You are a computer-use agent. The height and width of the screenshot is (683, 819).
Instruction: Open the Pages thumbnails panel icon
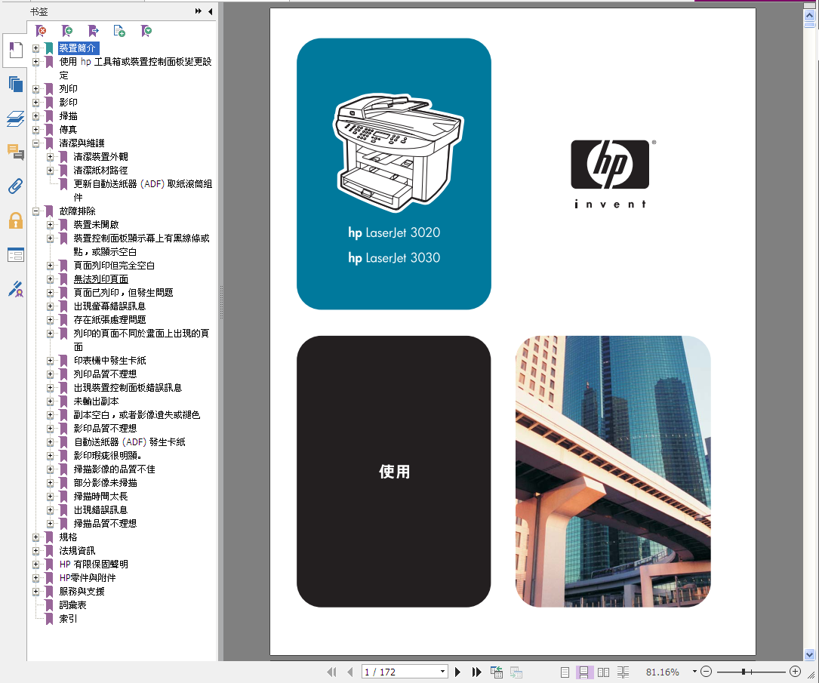coord(16,84)
